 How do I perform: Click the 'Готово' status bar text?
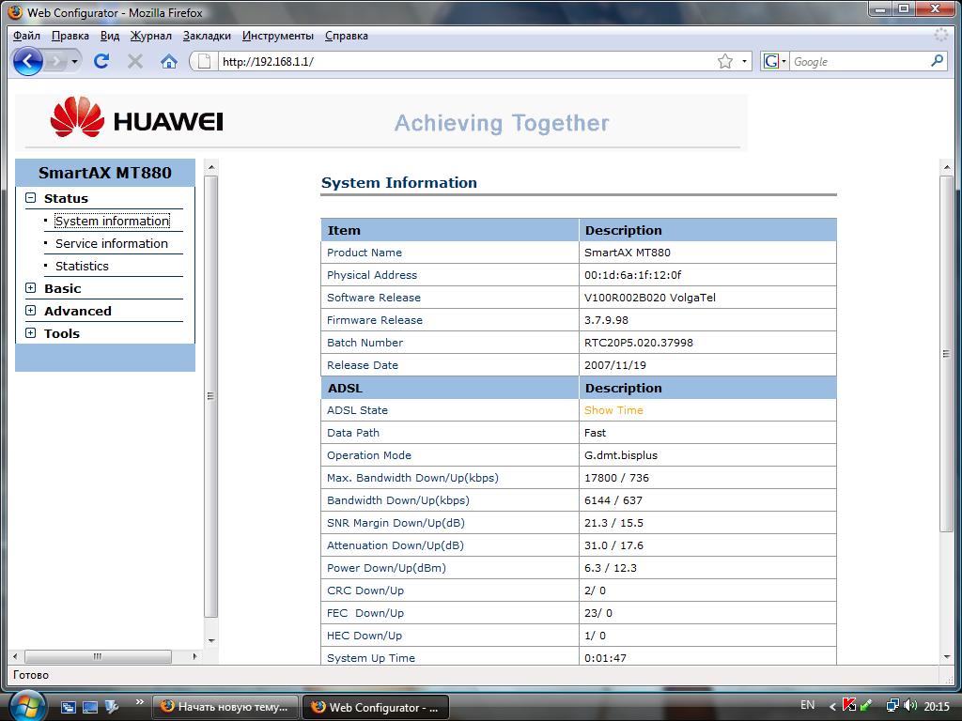tap(31, 674)
